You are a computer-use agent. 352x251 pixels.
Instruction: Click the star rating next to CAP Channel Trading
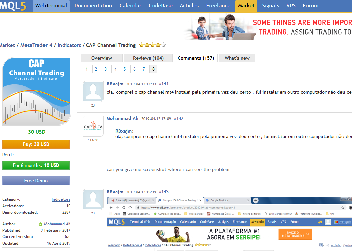(x=153, y=45)
